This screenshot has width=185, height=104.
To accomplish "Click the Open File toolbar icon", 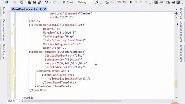I will pyautogui.click(x=29, y=2).
